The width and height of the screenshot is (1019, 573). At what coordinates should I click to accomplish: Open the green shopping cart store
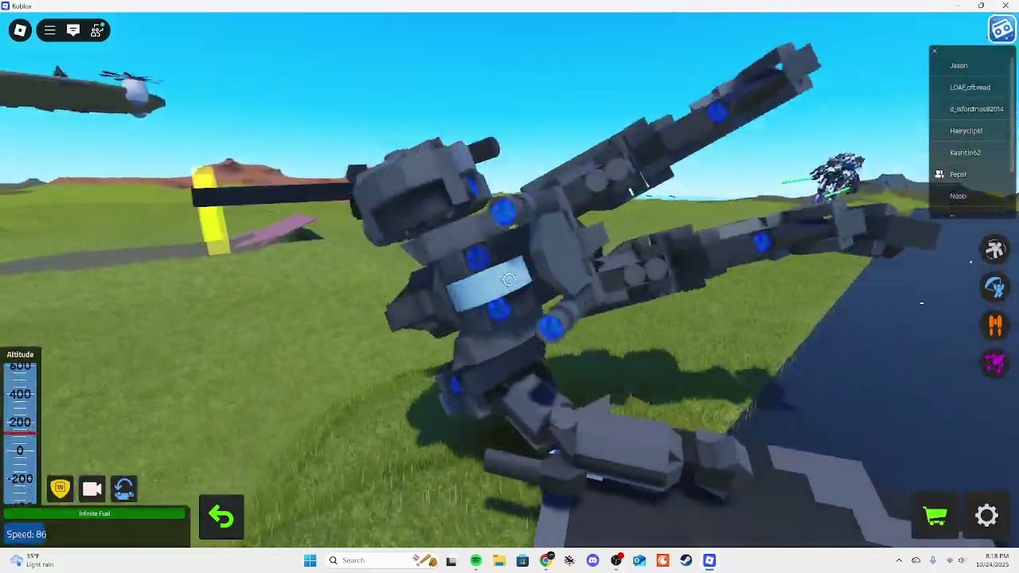935,516
